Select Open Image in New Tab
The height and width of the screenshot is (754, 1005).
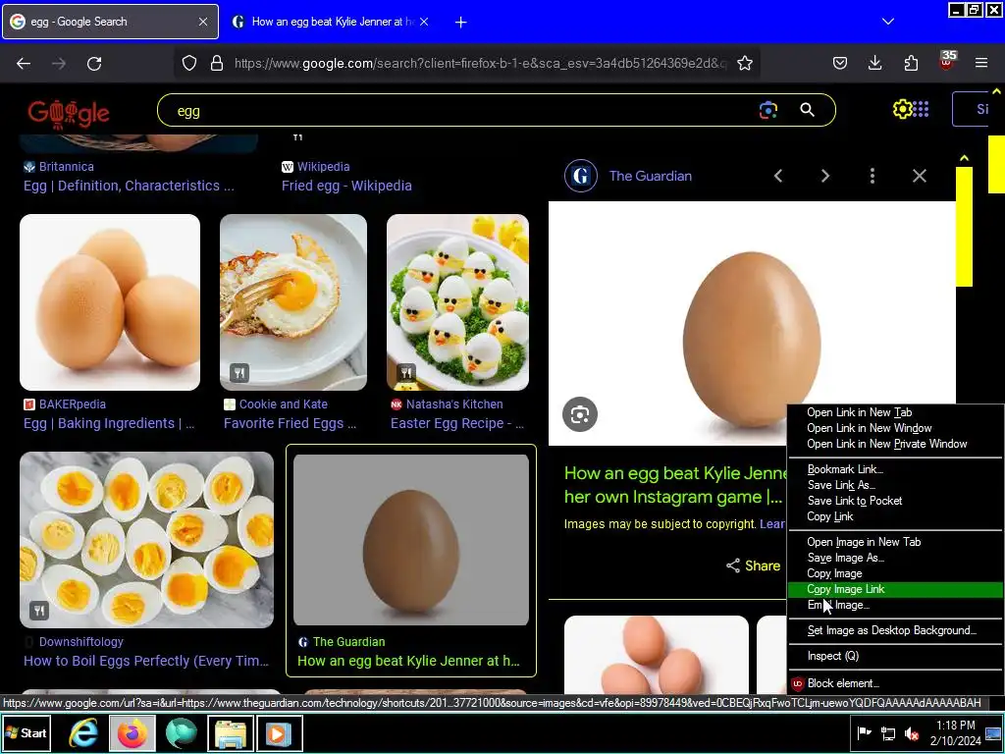click(864, 542)
